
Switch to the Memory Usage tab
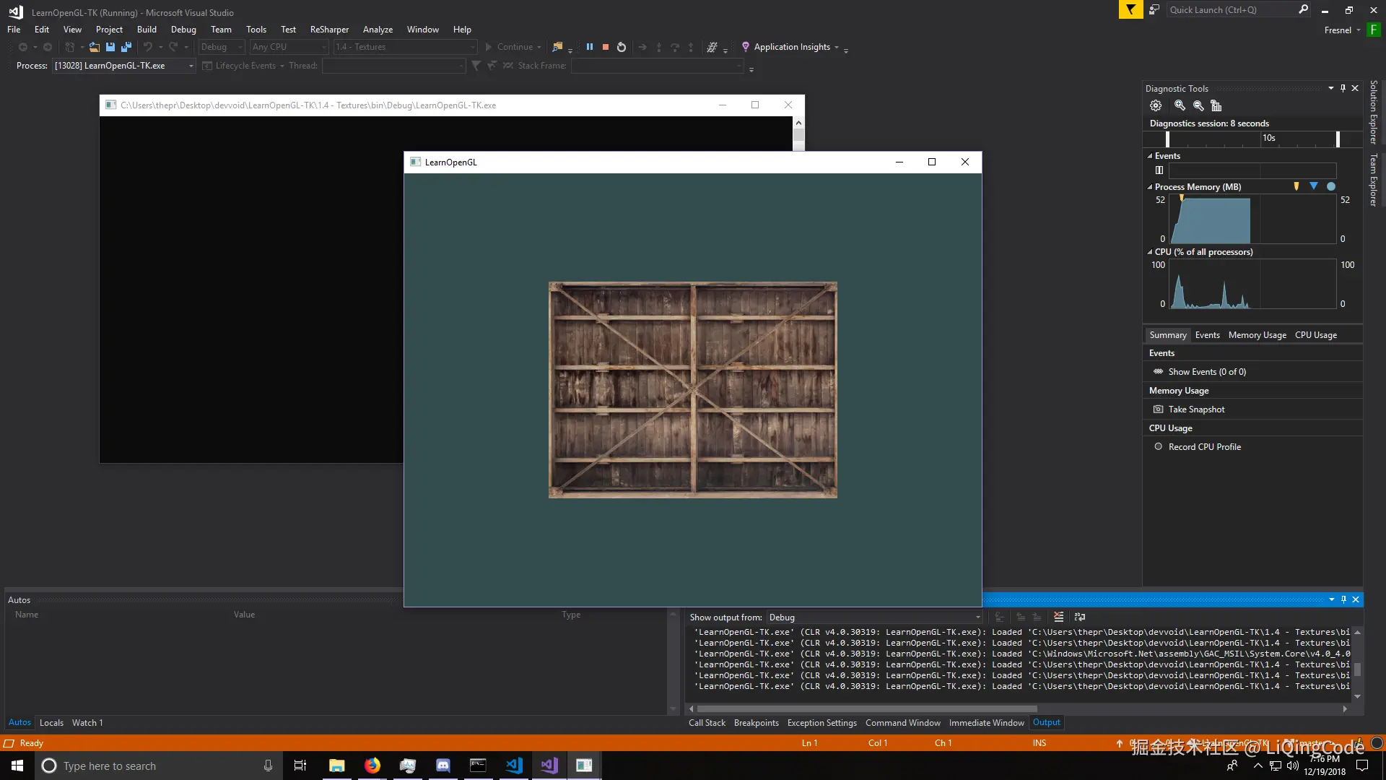pos(1257,335)
